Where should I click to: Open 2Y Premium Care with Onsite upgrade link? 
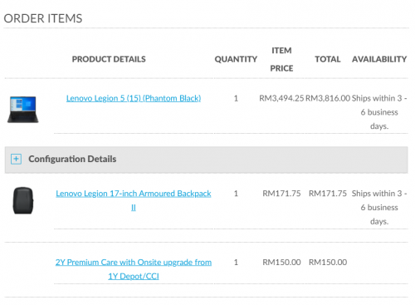click(x=134, y=269)
